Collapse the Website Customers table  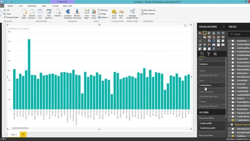pyautogui.click(x=229, y=125)
